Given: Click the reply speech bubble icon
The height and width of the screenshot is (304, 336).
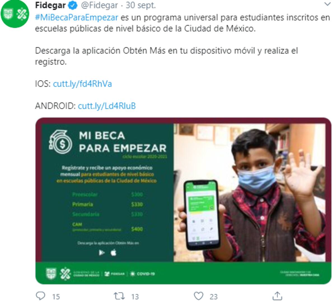Looking at the screenshot, I should point(41,296).
